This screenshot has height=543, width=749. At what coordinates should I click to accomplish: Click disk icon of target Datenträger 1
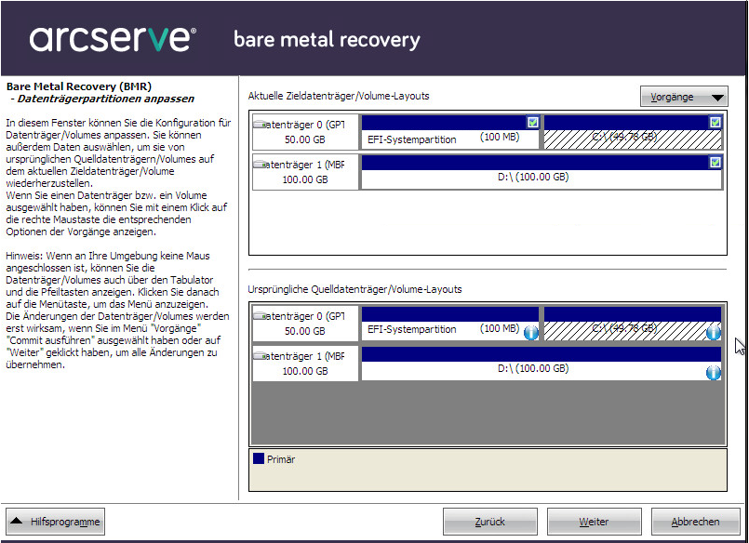[260, 165]
